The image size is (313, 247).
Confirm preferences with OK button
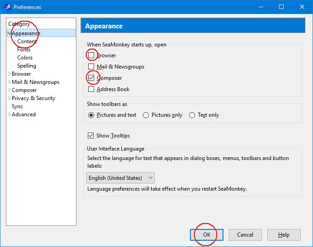click(207, 235)
